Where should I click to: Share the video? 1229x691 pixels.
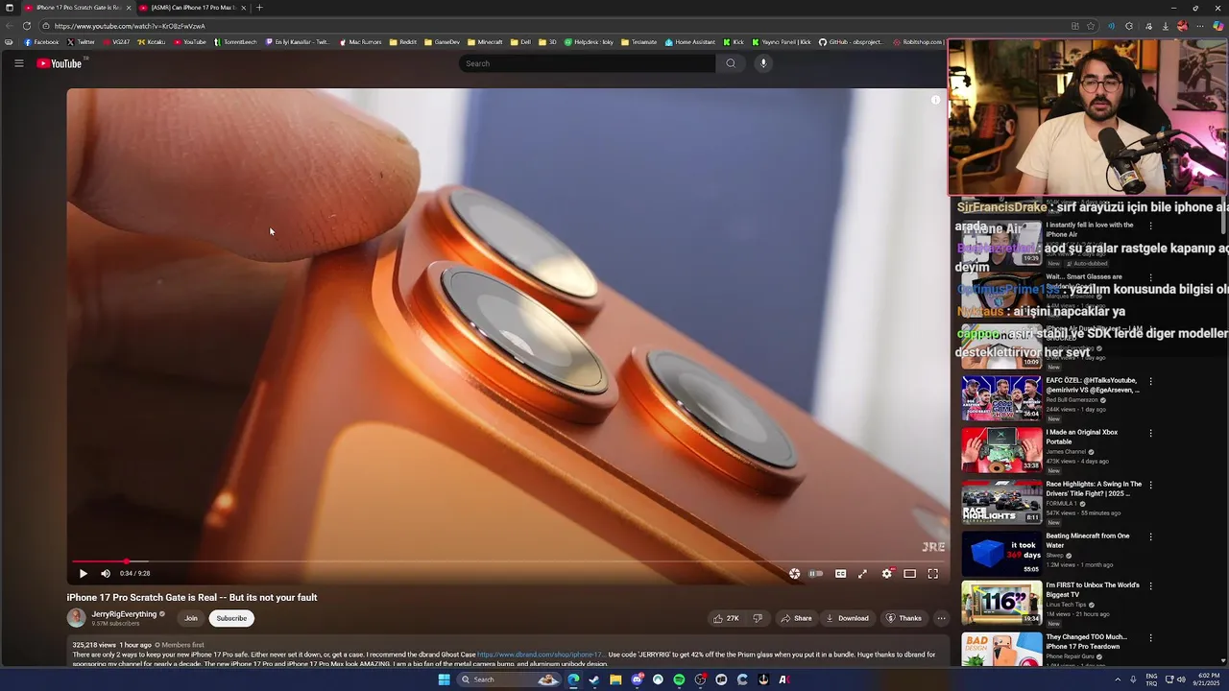tap(796, 618)
